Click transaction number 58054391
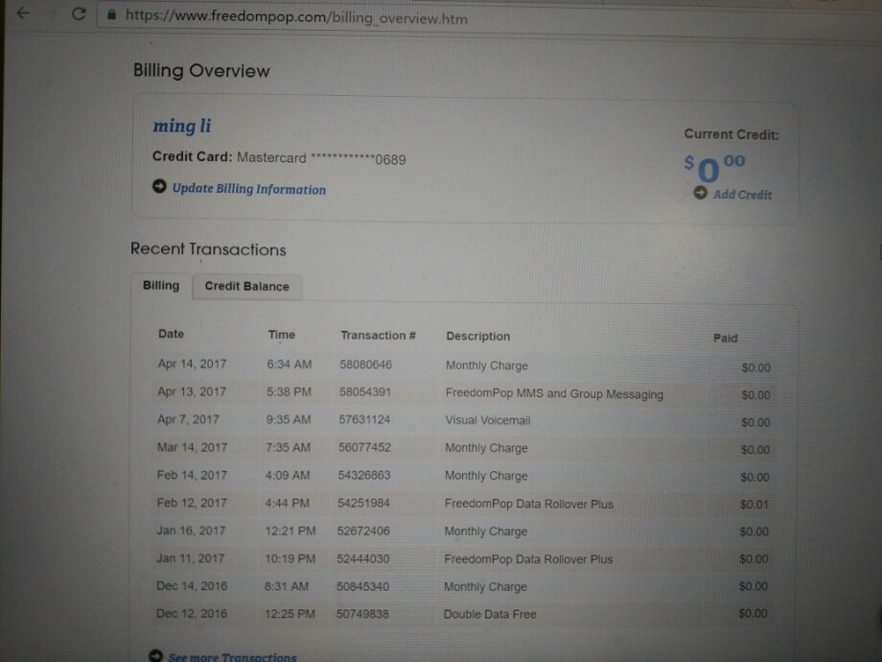This screenshot has width=882, height=662. click(x=365, y=391)
